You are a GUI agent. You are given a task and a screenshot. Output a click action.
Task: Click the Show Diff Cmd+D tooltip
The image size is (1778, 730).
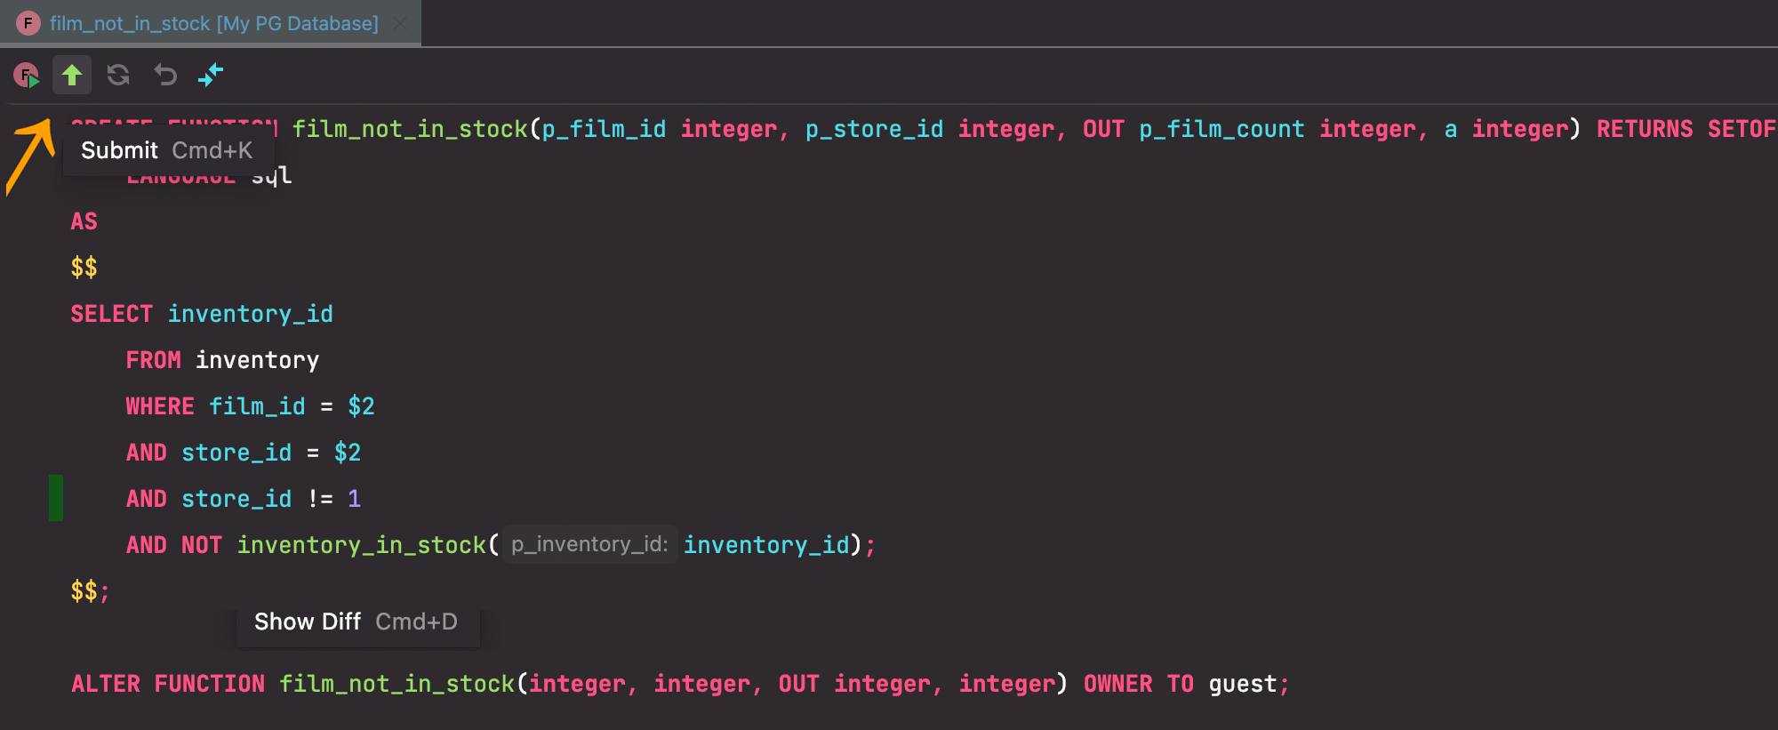356,622
